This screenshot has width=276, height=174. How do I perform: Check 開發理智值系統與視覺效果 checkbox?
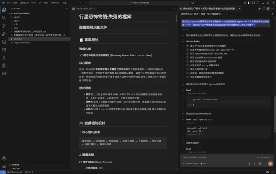(188, 61)
